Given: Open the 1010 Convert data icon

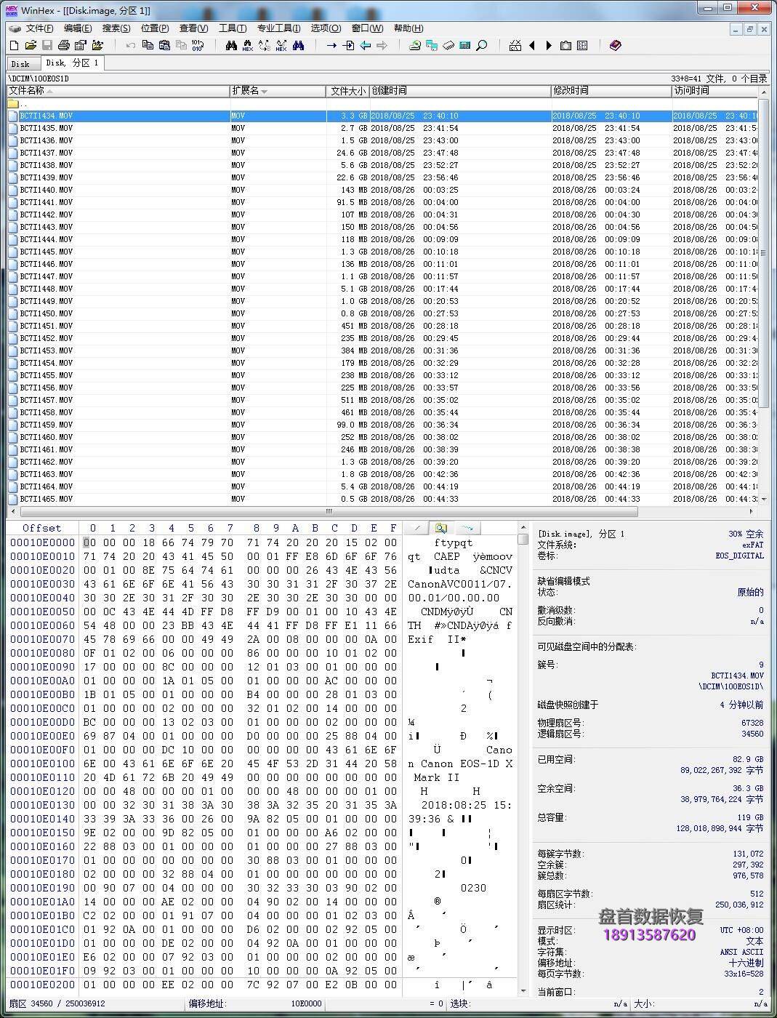Looking at the screenshot, I should pos(198,45).
